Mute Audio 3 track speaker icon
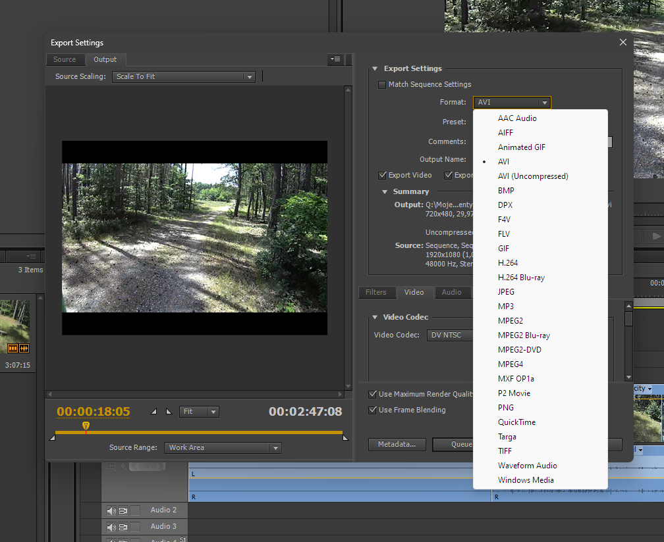 tap(111, 527)
